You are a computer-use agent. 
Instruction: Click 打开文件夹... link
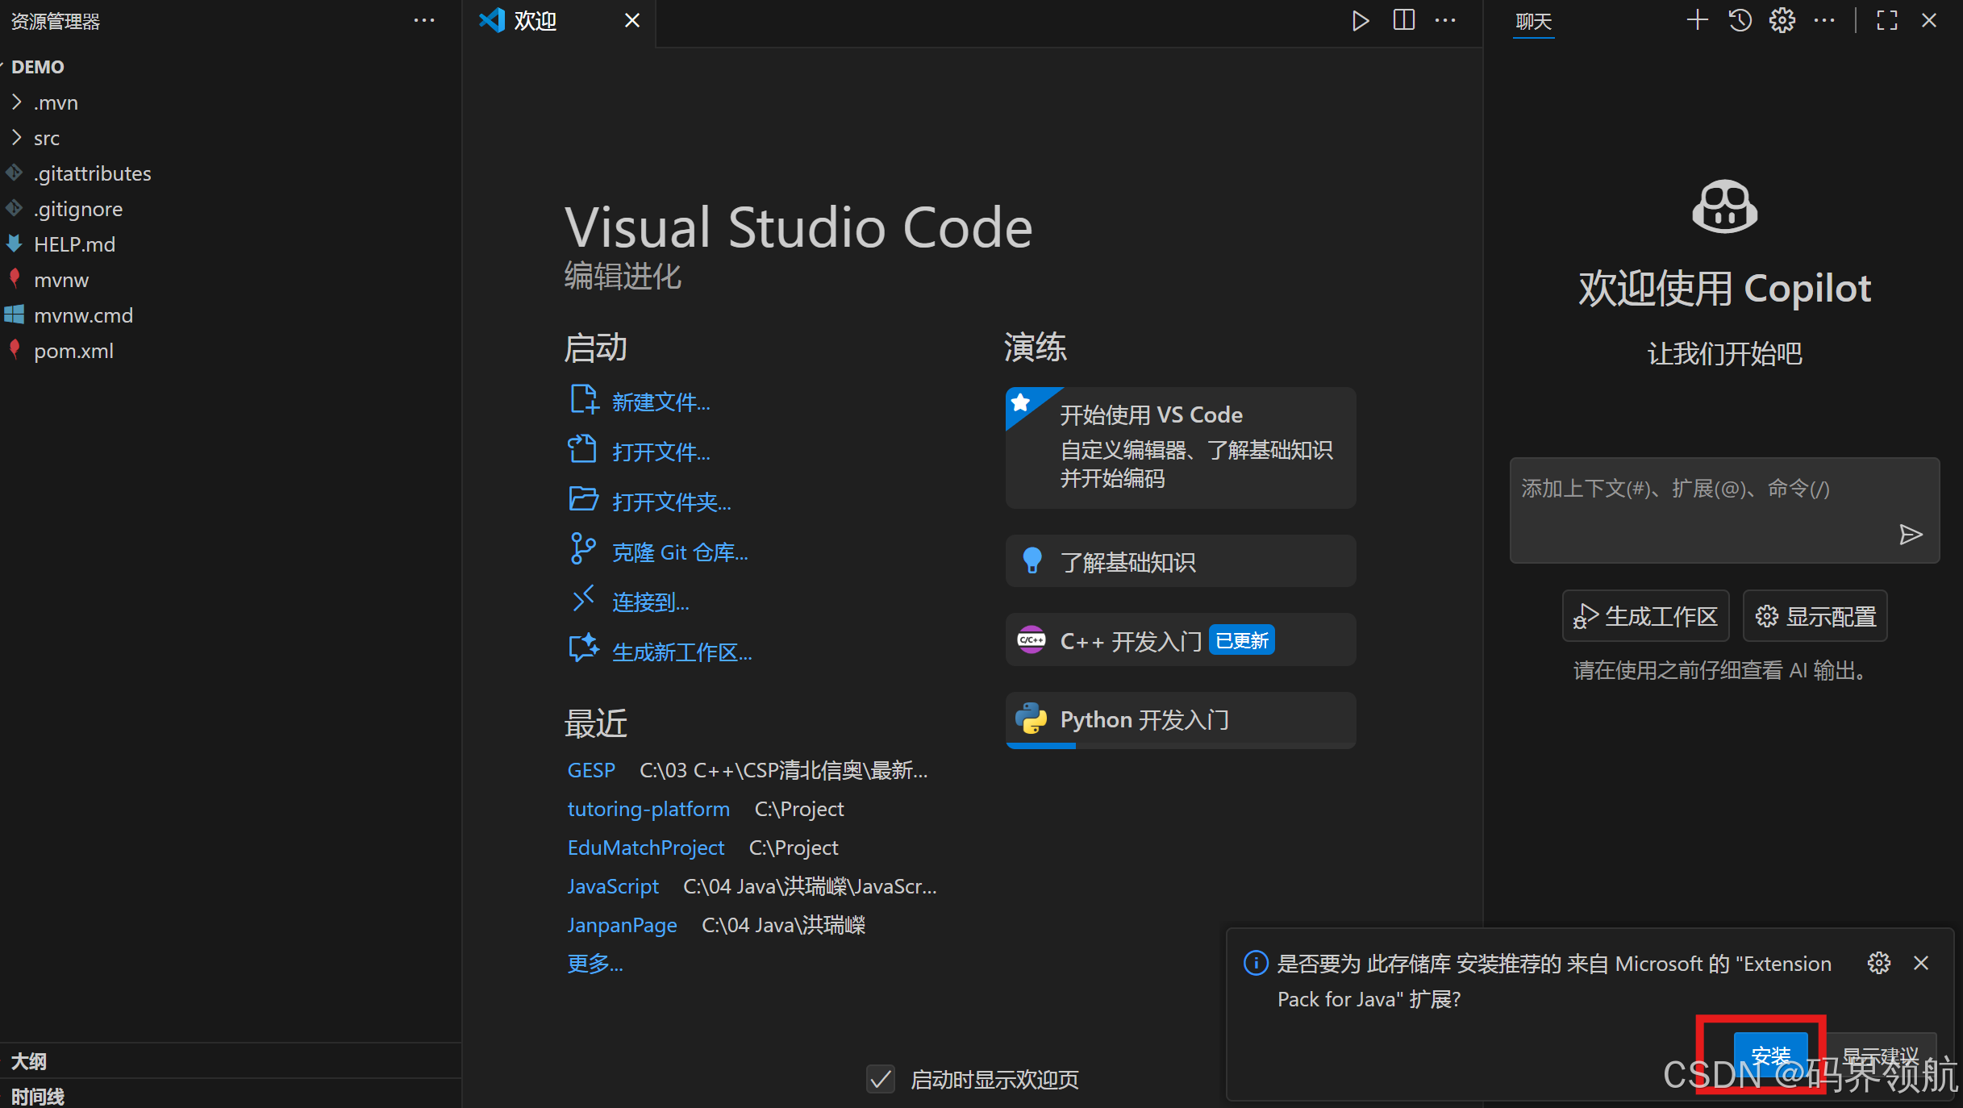tap(672, 502)
